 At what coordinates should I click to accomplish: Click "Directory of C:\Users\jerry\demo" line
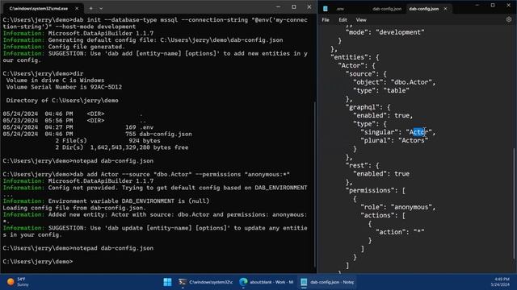click(x=62, y=101)
